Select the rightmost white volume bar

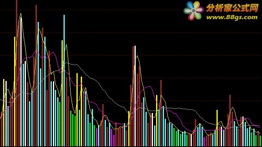coord(243,131)
